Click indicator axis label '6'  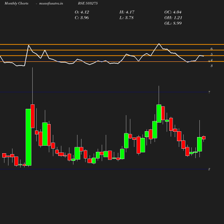(x=211, y=49)
